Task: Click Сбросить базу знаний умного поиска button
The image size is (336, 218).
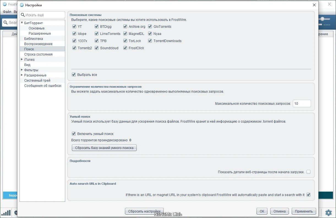Action: [104, 148]
